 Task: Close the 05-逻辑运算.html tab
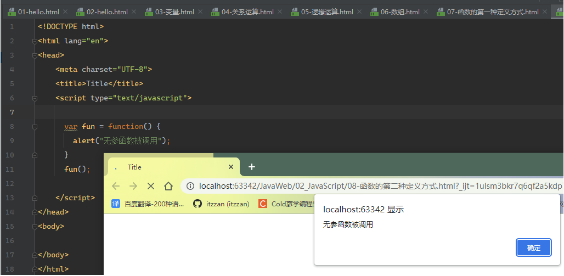click(x=359, y=12)
